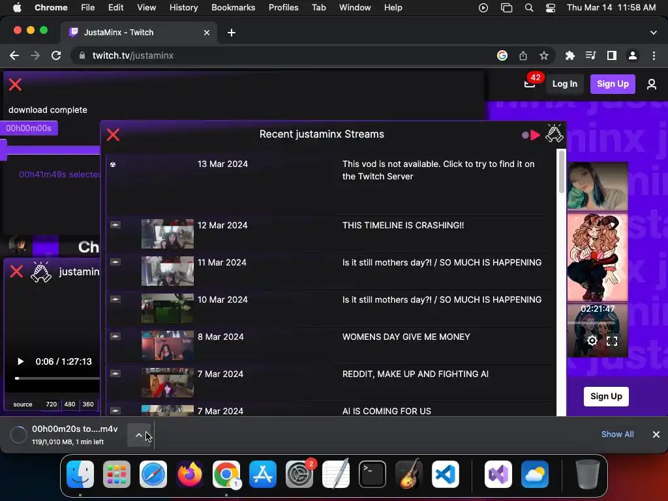The height and width of the screenshot is (501, 668).
Task: Click the vod icon beside 11 Mar 2024
Action: [115, 262]
